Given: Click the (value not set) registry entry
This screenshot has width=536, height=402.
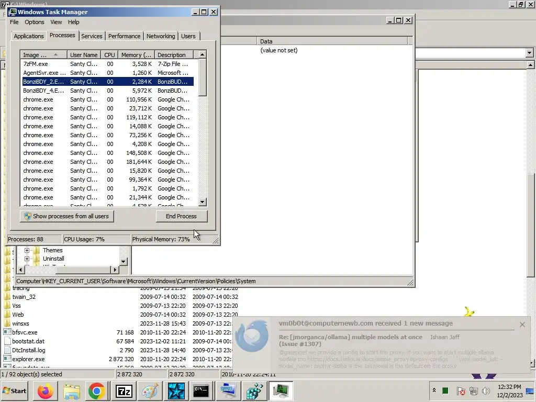Looking at the screenshot, I should [279, 50].
